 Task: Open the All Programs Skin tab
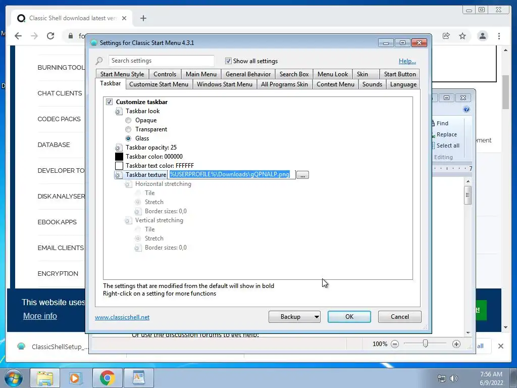[284, 84]
